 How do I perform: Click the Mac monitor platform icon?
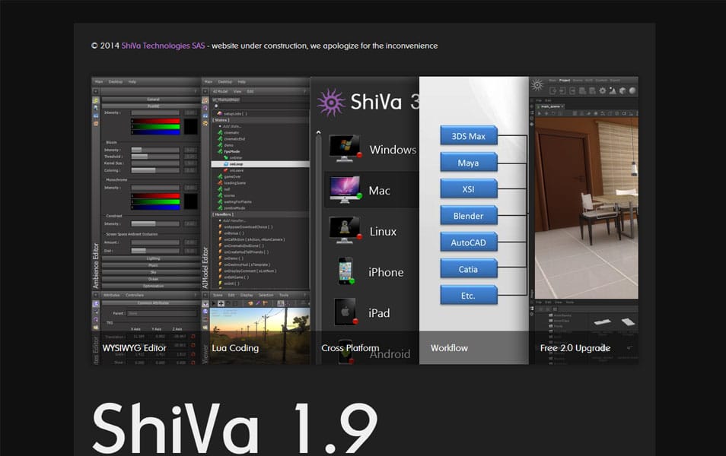(x=345, y=189)
